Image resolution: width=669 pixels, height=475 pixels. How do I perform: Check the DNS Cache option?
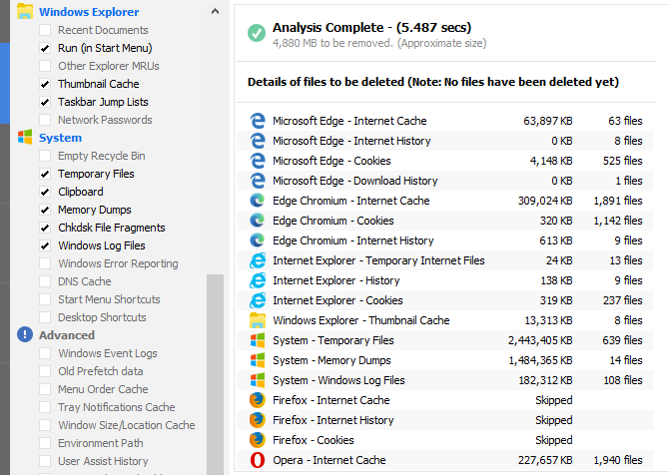pos(45,281)
